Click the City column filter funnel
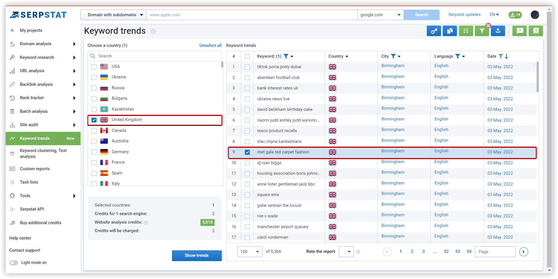The width and height of the screenshot is (558, 279). point(393,56)
